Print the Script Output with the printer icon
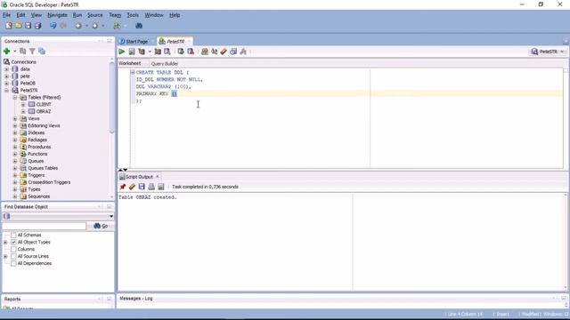 tap(151, 187)
